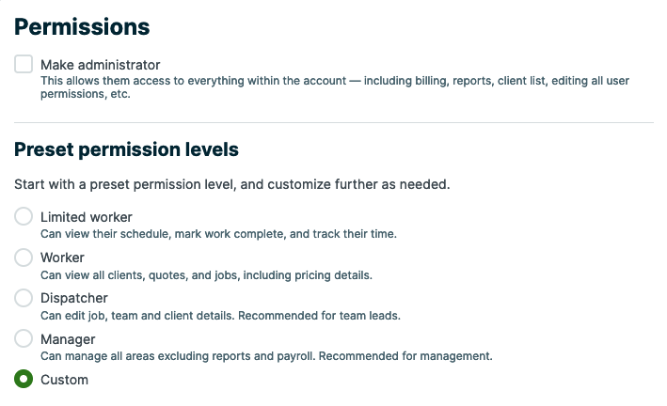The height and width of the screenshot is (406, 667).
Task: Click the 'Can view their schedule' description
Action: click(x=217, y=234)
